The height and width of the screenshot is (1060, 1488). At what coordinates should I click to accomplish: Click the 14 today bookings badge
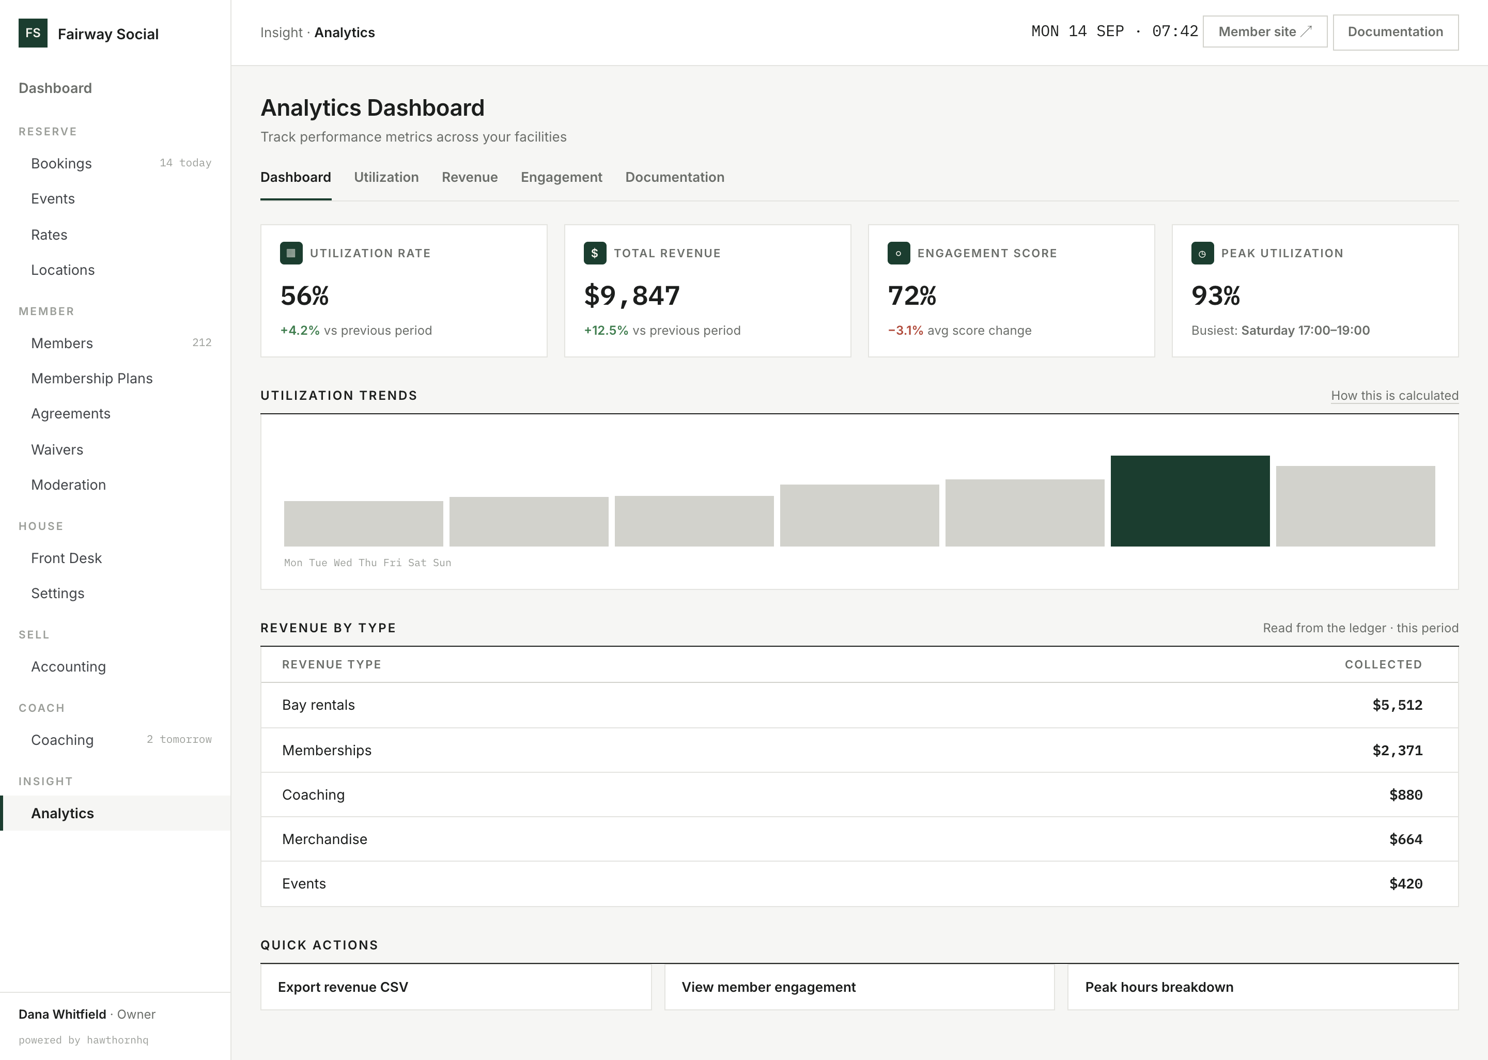tap(185, 163)
